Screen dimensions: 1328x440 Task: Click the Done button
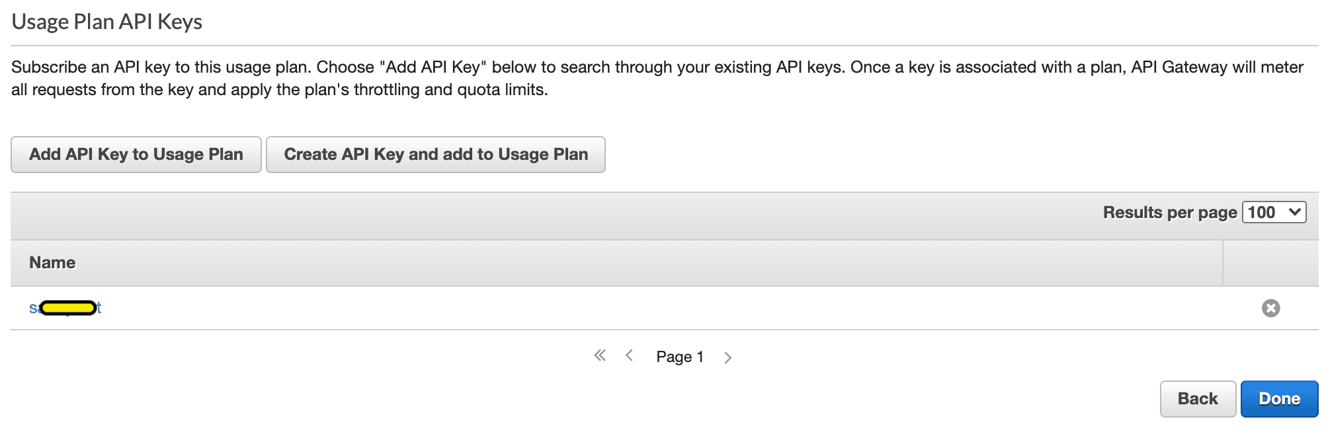pos(1279,399)
